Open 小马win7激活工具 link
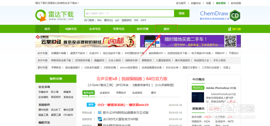The width and height of the screenshot is (270, 126). [x=100, y=85]
